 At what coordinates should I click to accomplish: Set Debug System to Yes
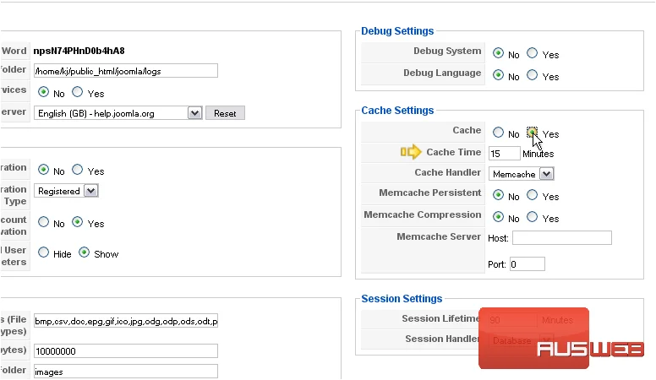(533, 53)
